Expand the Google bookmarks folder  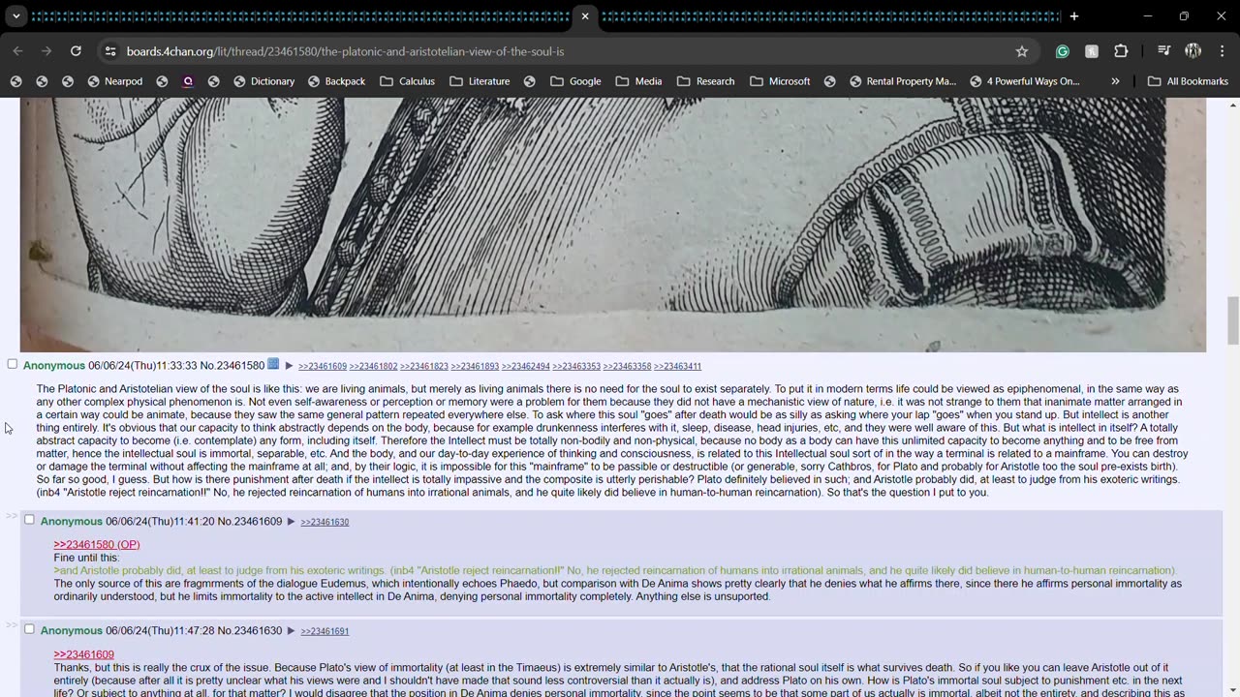[x=574, y=81]
